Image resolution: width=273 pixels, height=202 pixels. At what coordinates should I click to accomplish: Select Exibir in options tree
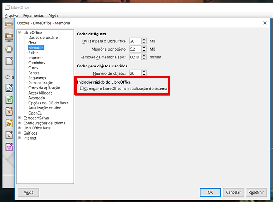(33, 53)
